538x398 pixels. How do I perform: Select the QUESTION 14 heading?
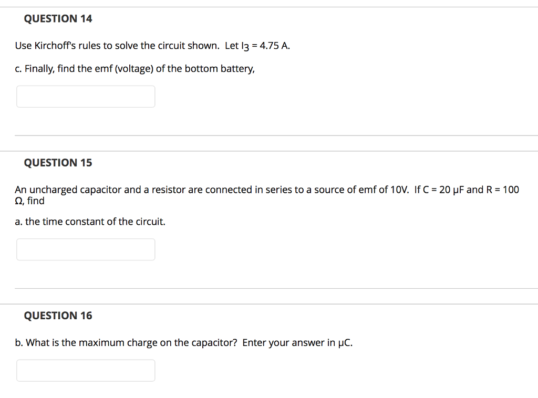pos(58,18)
